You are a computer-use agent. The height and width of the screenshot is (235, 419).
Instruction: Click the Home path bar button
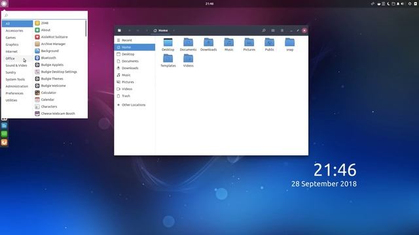(x=160, y=31)
